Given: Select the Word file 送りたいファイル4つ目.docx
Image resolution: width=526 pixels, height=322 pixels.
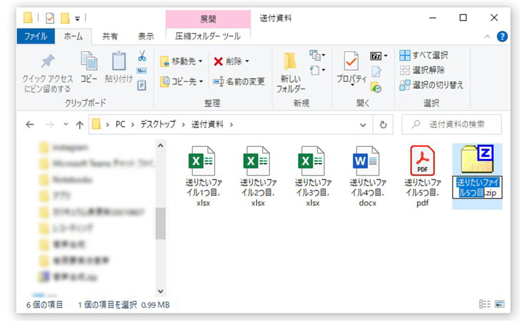Looking at the screenshot, I should click(368, 176).
